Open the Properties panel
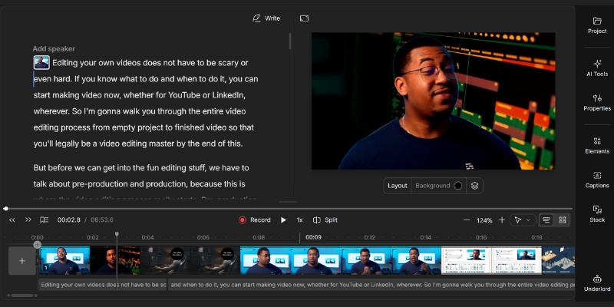Screen dimensions: 614x307 597,103
